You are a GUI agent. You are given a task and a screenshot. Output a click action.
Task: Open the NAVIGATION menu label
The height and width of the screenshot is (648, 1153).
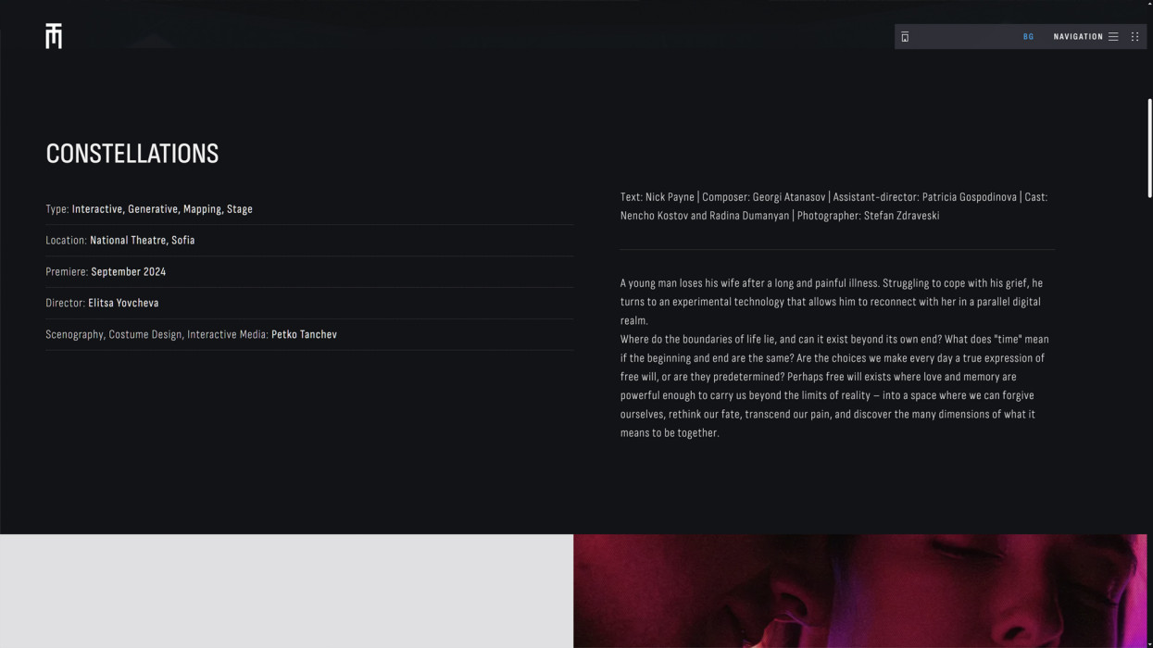pyautogui.click(x=1078, y=37)
